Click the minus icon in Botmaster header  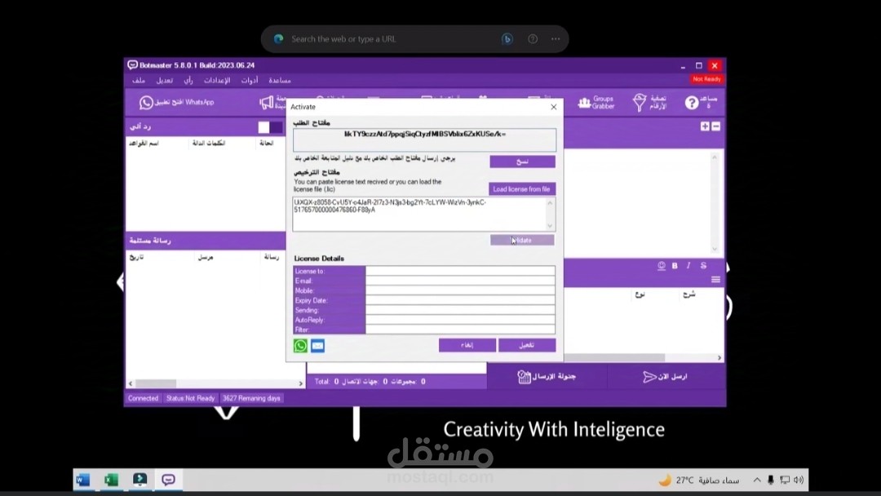(716, 126)
